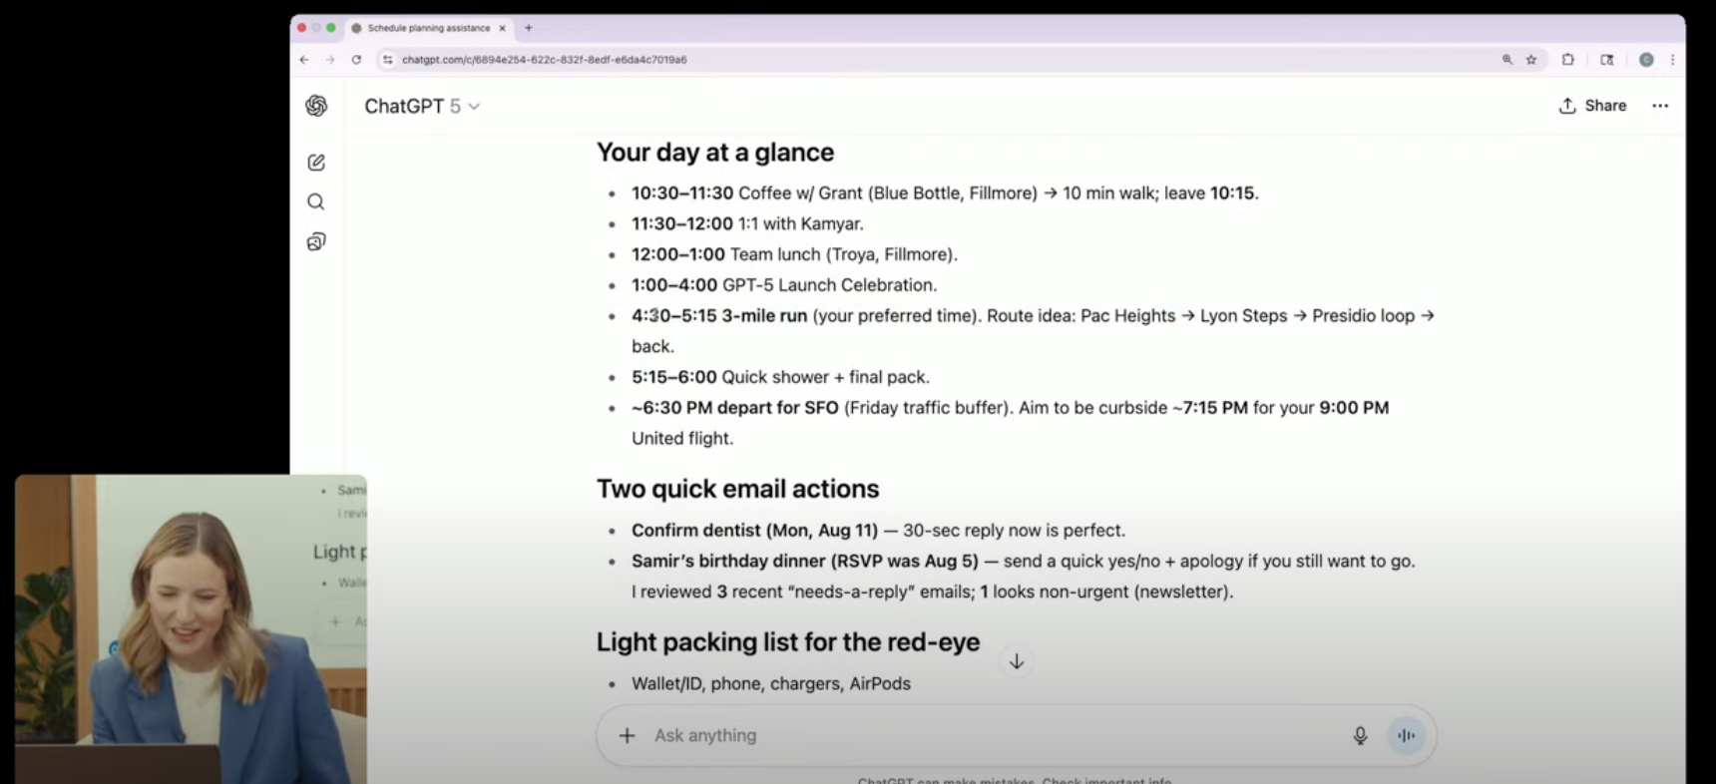Bookmark page with the star icon
Screen dimensions: 1716x784
tap(1531, 60)
